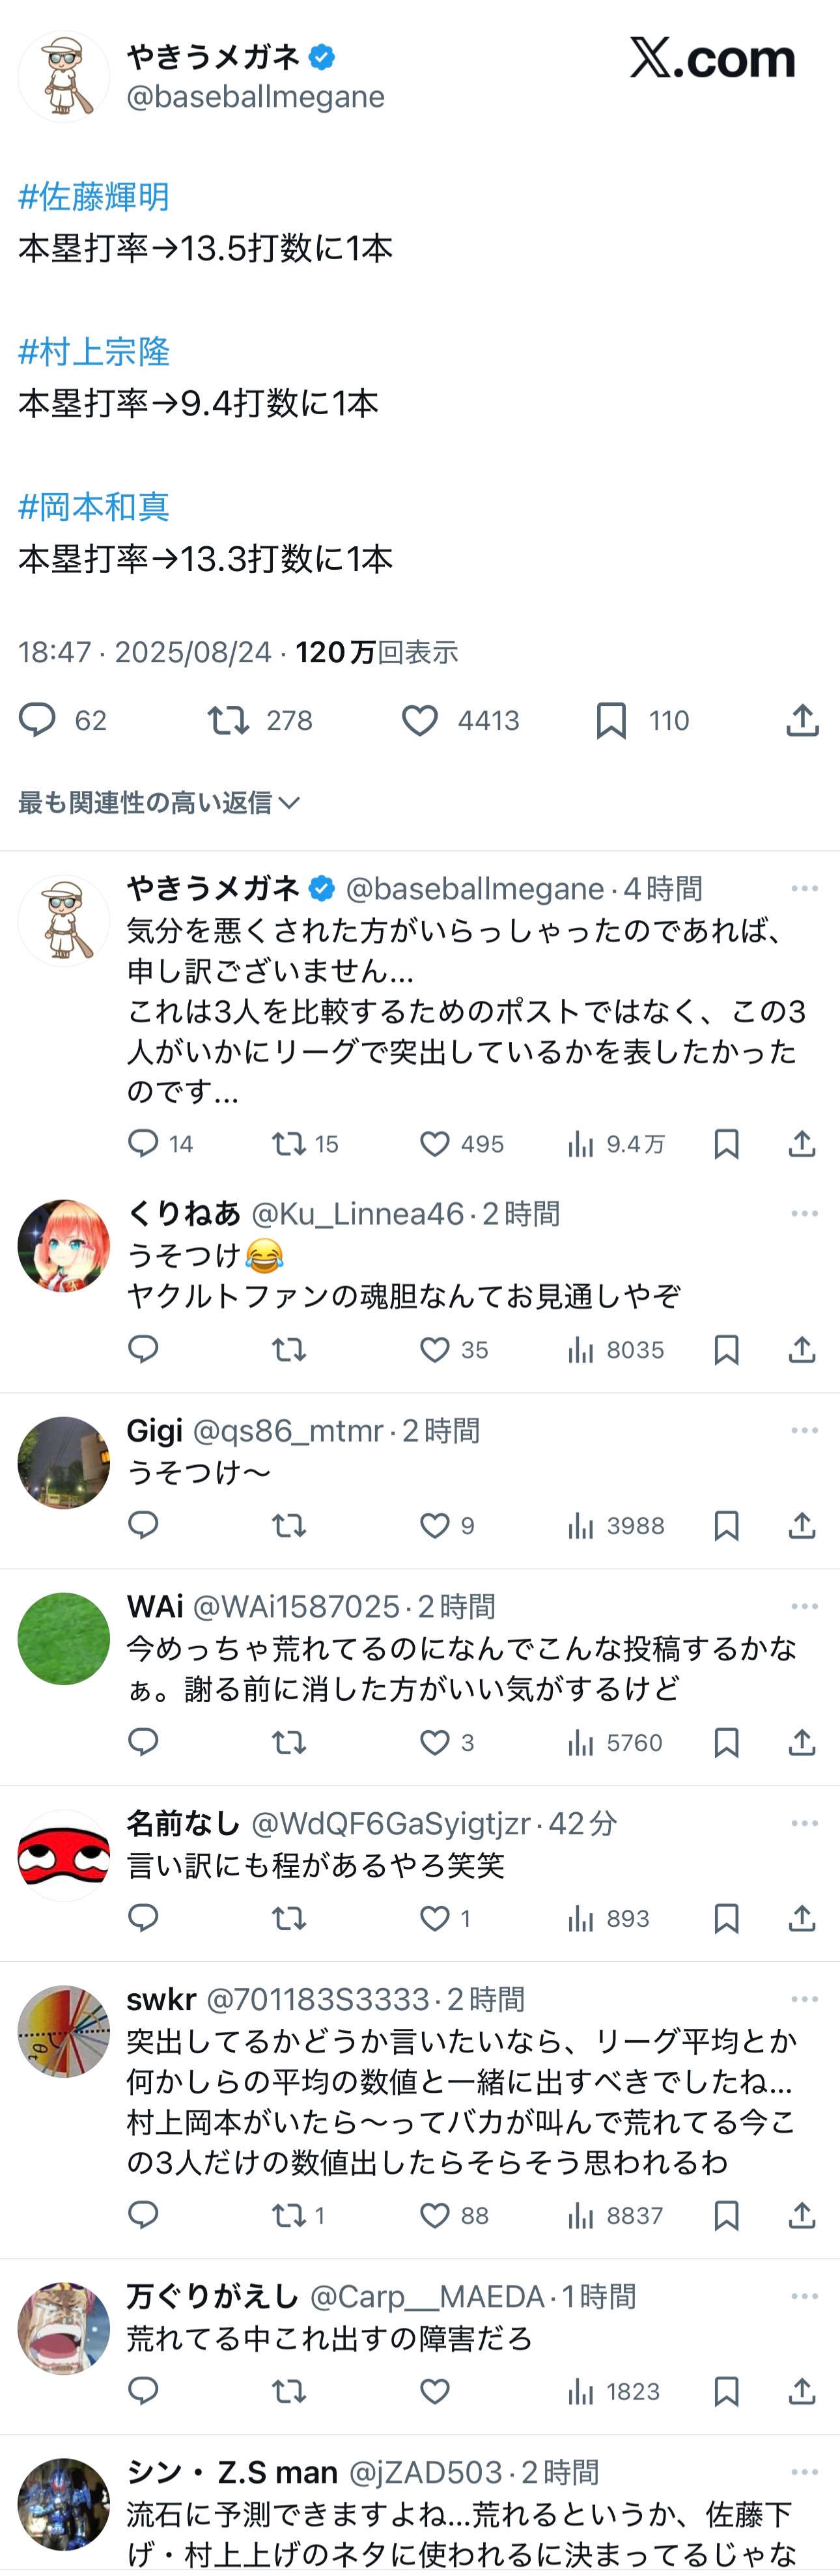Open the #佐藤輝明 hashtag
Screen dimensions: 840x2576
coord(94,196)
